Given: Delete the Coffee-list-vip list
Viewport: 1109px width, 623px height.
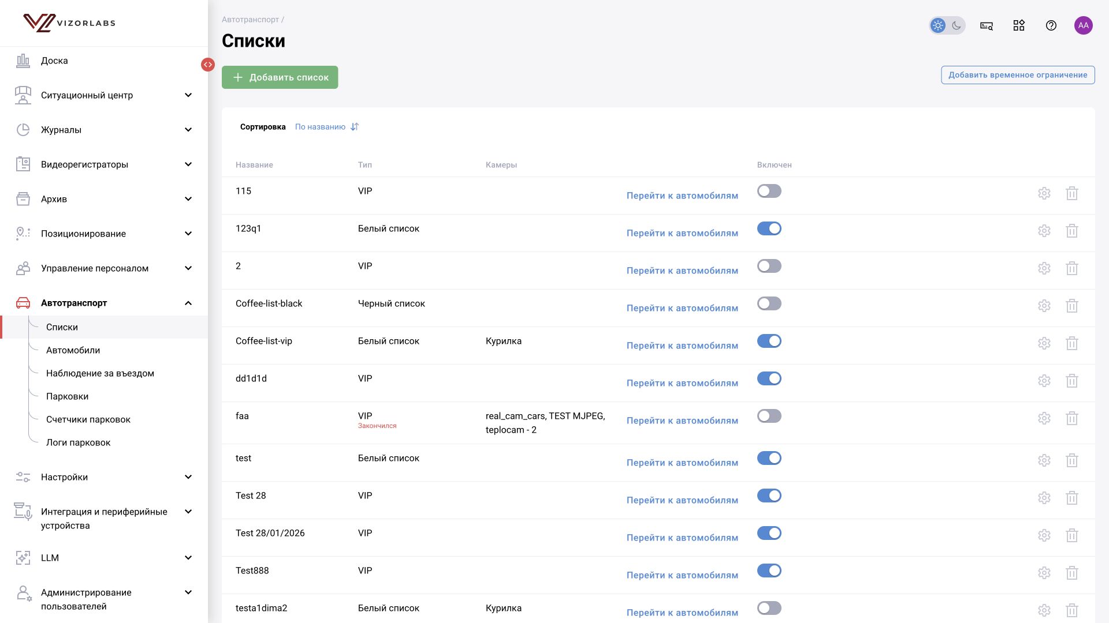Looking at the screenshot, I should (x=1072, y=343).
